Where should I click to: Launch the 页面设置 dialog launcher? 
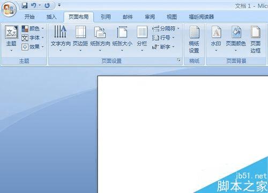[178, 60]
